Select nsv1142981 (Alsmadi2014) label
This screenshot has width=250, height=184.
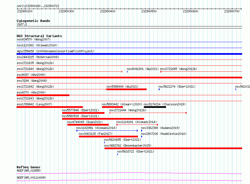click(x=96, y=128)
